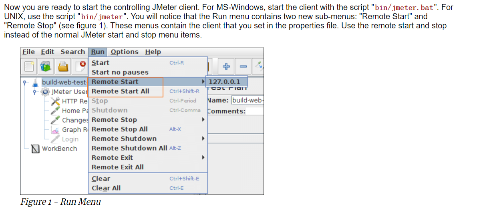Viewport: 483px width, 212px height.
Task: Open the File menu
Action: tap(28, 52)
